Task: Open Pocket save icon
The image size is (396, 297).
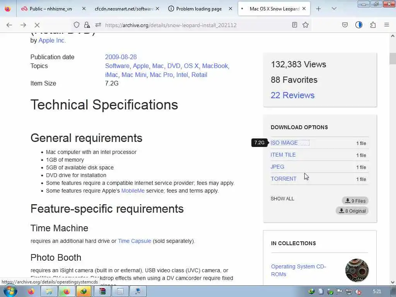Action: tap(345, 25)
